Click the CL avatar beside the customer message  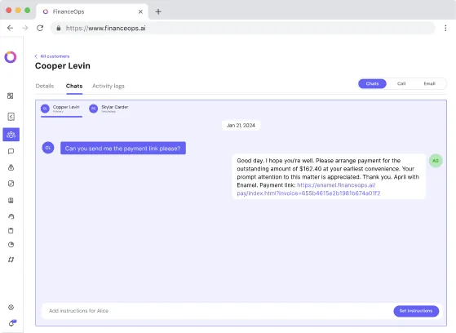point(48,148)
